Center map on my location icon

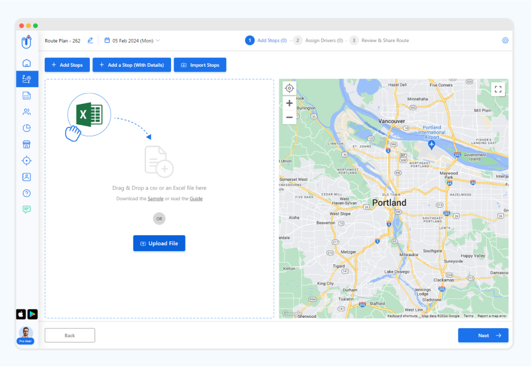coord(290,89)
